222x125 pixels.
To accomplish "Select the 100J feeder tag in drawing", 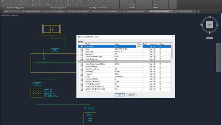I will point(90,109).
